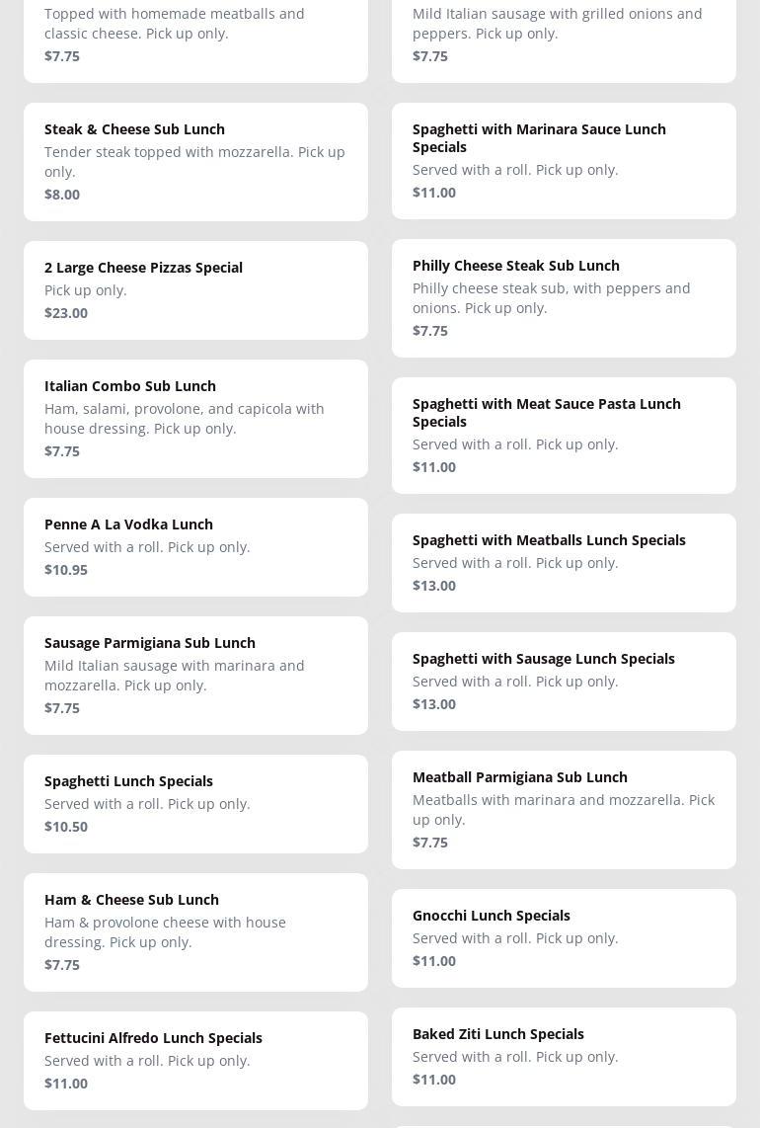Viewport: 760px width, 1128px height.
Task: Pick the Meatball Parmigiana Sub Lunch
Action: point(564,809)
